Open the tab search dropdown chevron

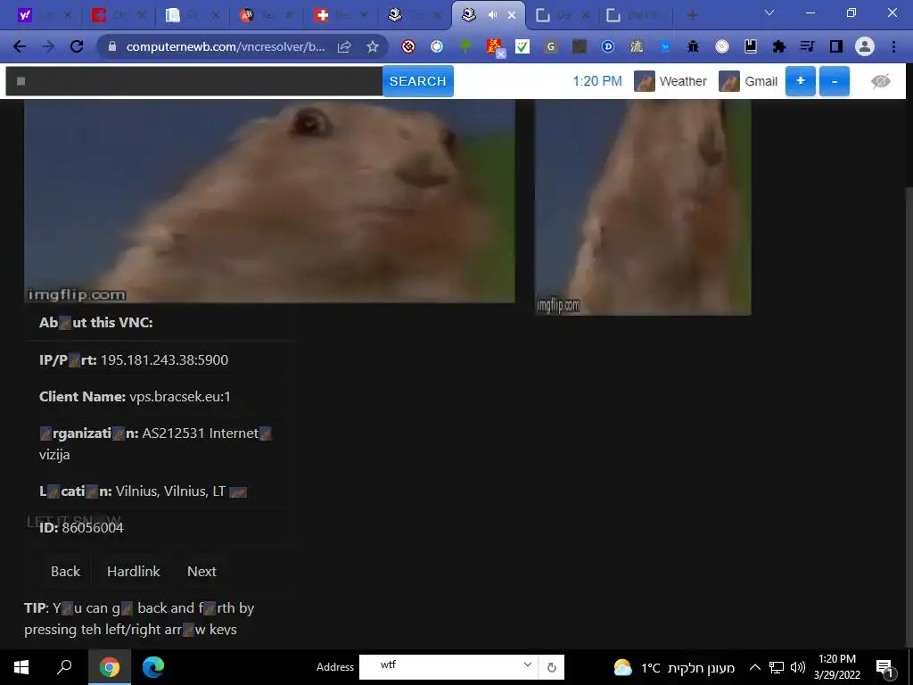(769, 12)
